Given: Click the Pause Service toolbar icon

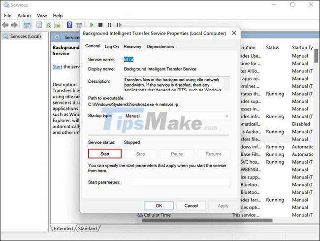Looking at the screenshot, I should (x=110, y=25).
